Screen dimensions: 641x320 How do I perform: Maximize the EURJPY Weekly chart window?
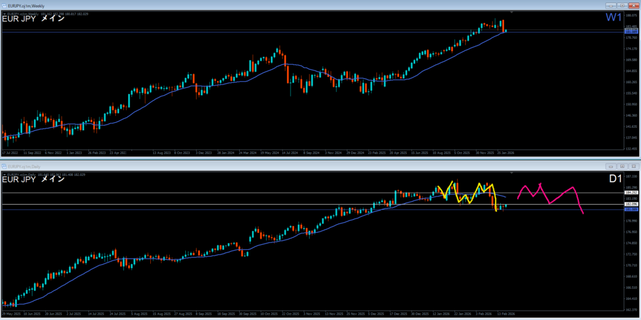622,5
